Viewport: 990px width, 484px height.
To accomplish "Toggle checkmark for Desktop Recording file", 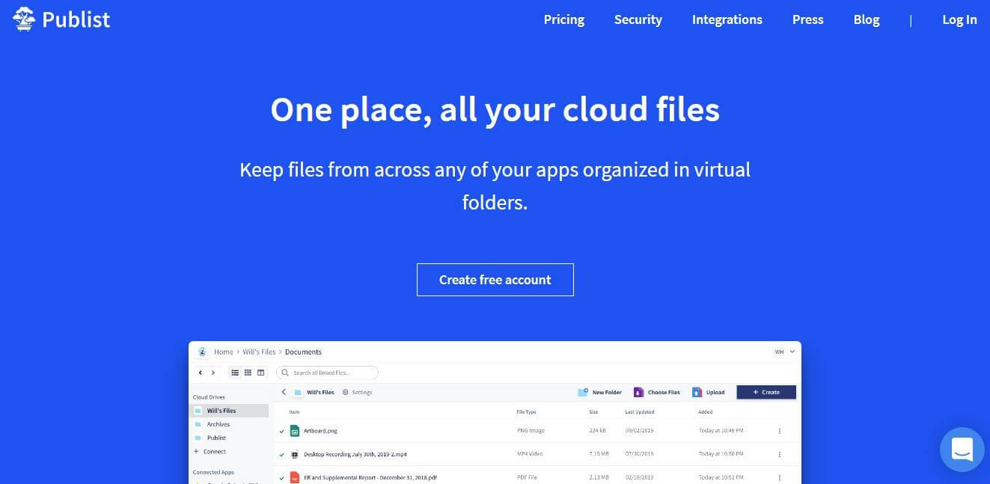I will pyautogui.click(x=282, y=455).
